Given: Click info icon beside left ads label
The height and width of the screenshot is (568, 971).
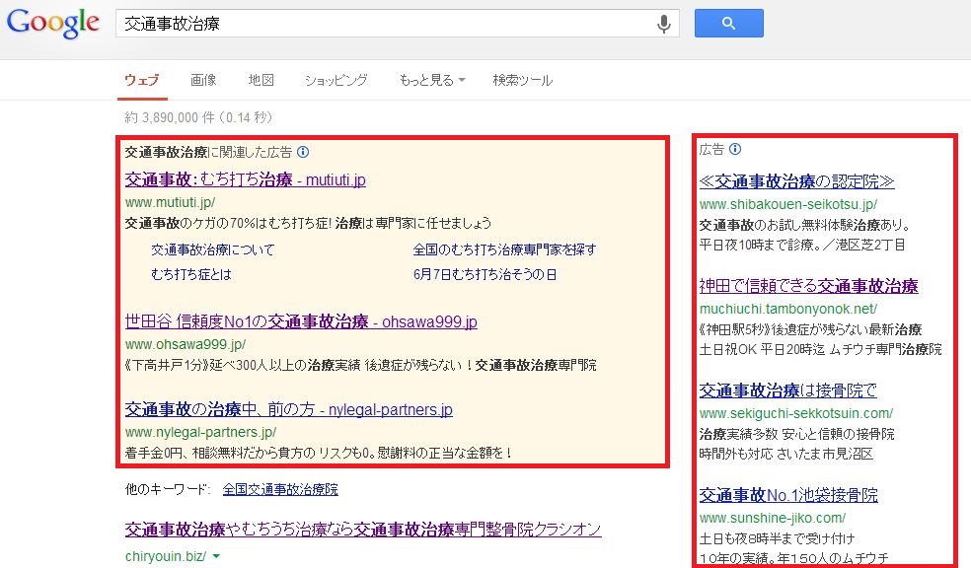Looking at the screenshot, I should click(x=303, y=153).
